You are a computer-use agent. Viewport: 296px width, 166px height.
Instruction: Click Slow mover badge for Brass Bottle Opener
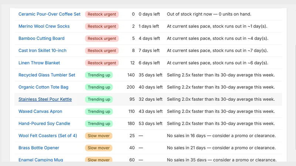[x=98, y=148]
